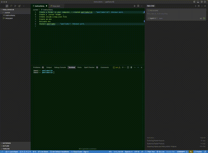Attach an image in the chat input
The width and height of the screenshot is (208, 153).
pos(201,18)
